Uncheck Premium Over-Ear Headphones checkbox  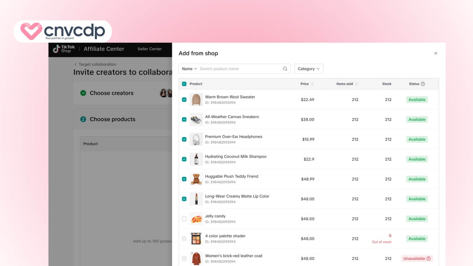pos(184,139)
